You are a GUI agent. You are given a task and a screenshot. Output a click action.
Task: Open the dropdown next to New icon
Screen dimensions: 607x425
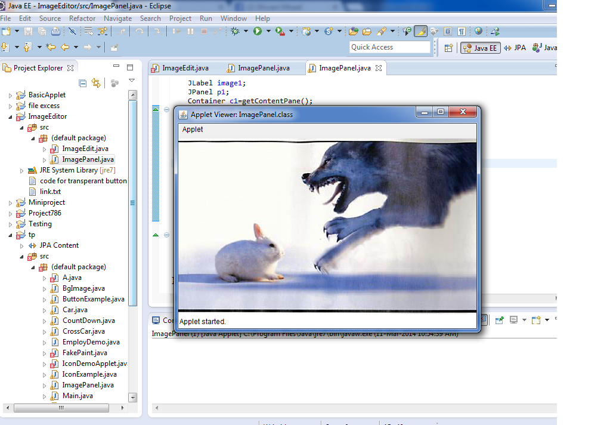[17, 31]
